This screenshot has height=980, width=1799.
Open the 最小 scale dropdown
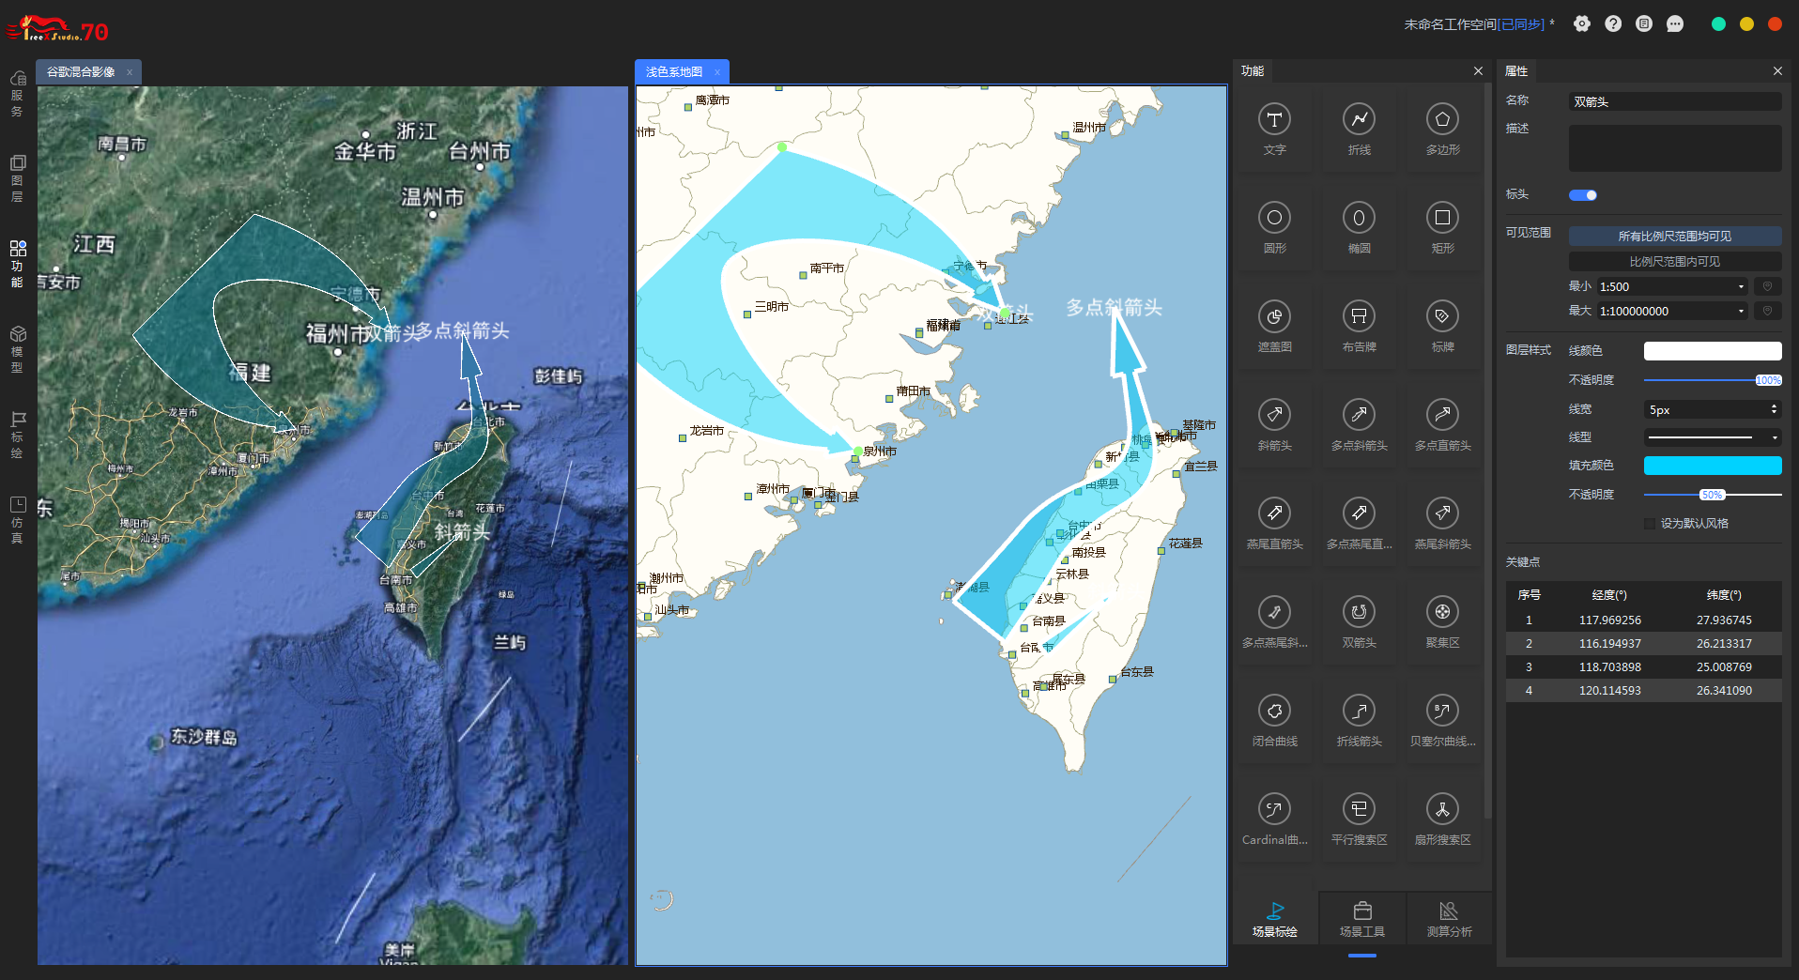(1672, 286)
